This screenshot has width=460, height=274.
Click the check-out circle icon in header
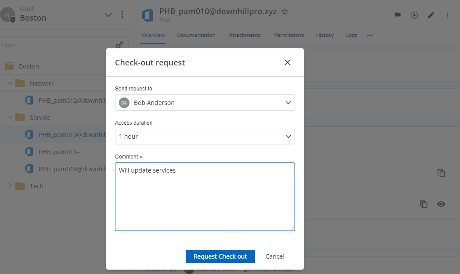[x=414, y=15]
